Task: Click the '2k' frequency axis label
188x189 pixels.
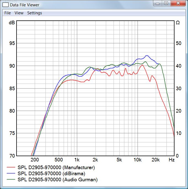Action: point(95,160)
